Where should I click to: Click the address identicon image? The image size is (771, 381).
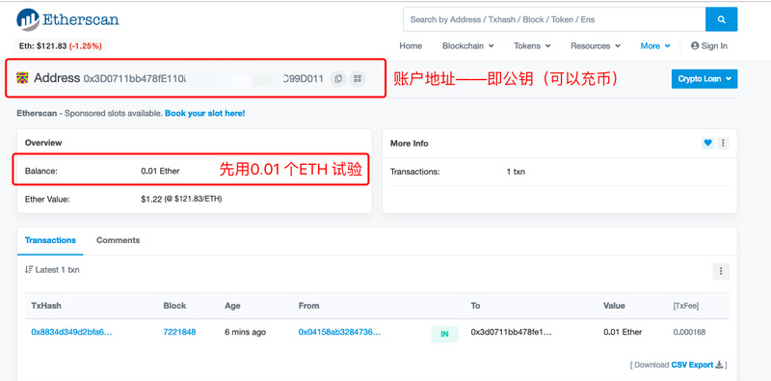[x=22, y=78]
